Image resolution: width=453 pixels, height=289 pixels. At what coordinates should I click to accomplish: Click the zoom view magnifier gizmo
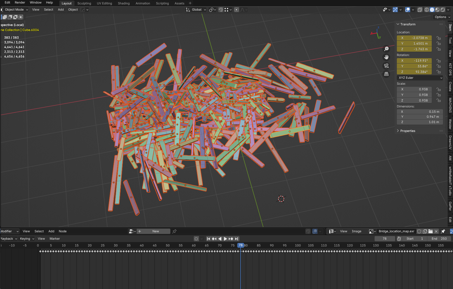(386, 49)
